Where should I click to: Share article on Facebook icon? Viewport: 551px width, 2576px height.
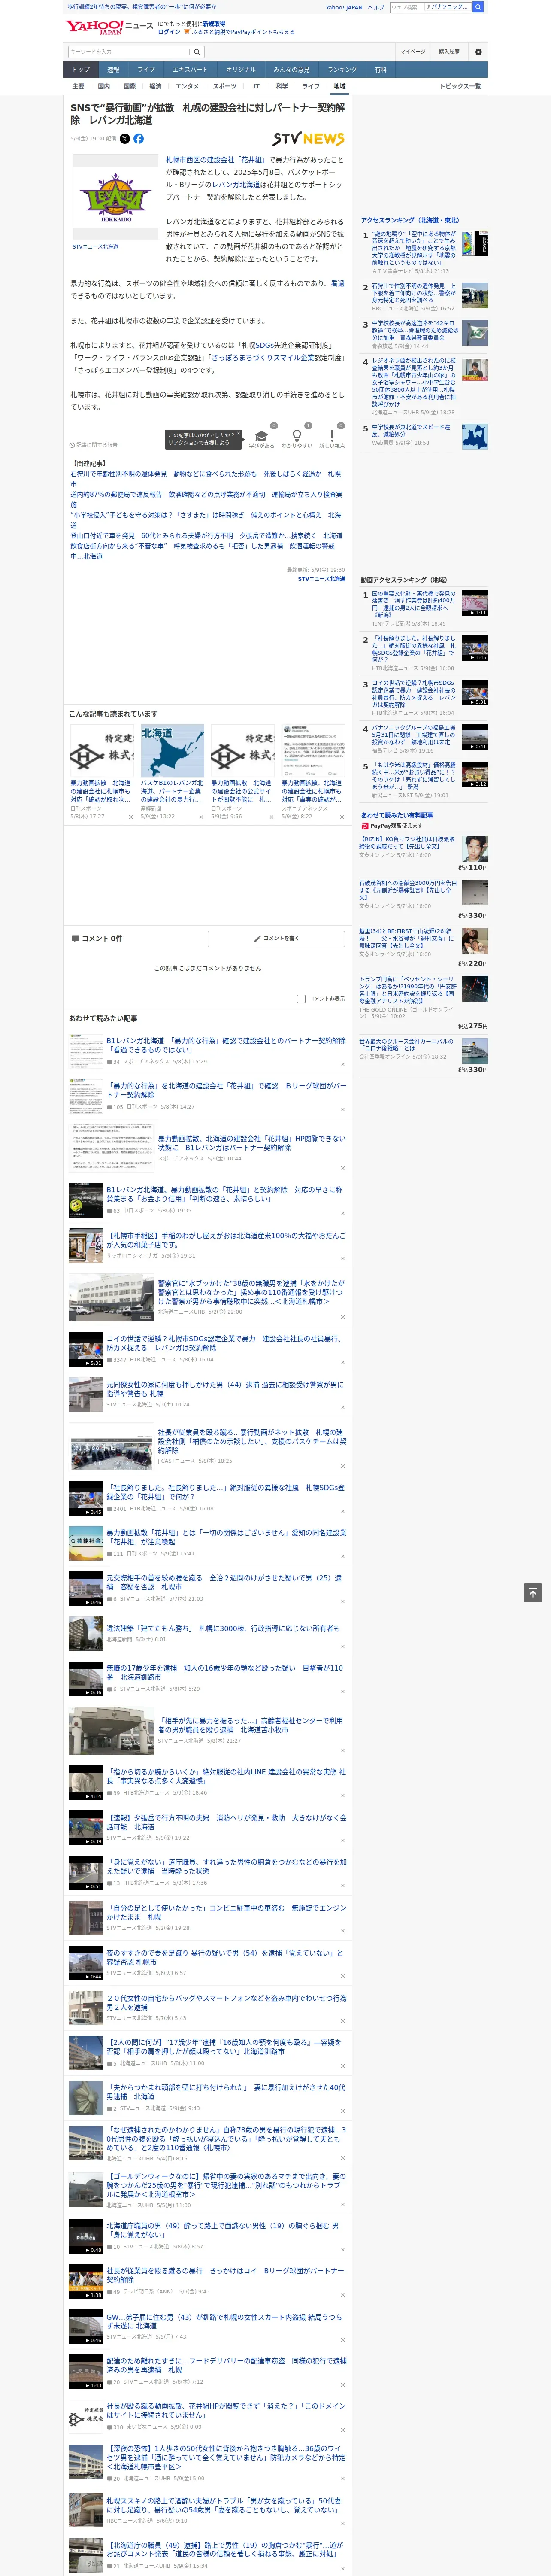(x=138, y=139)
